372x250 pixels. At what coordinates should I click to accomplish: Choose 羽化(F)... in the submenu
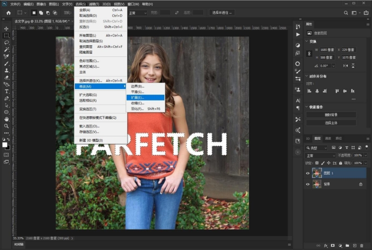tap(146, 109)
